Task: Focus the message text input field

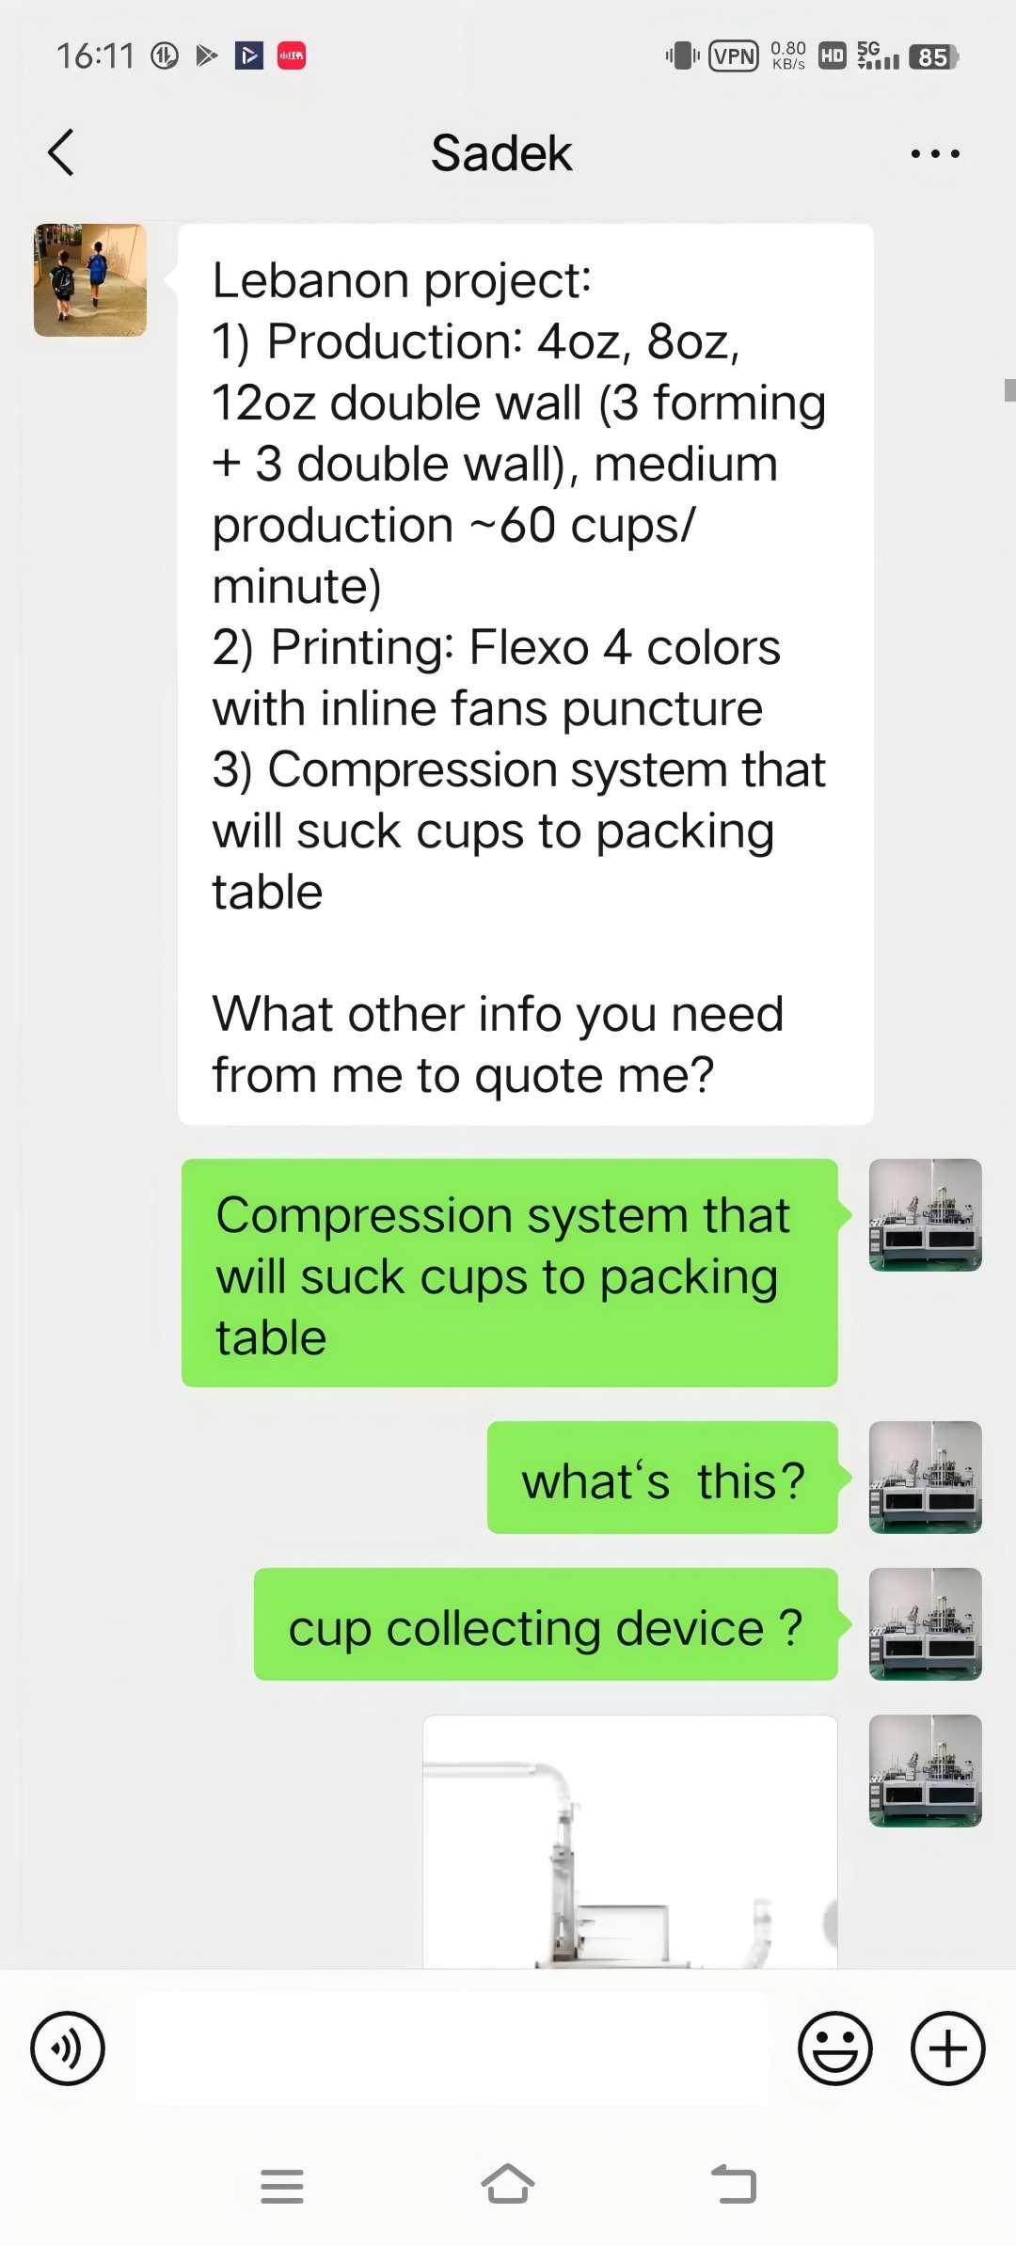Action: tap(452, 2048)
